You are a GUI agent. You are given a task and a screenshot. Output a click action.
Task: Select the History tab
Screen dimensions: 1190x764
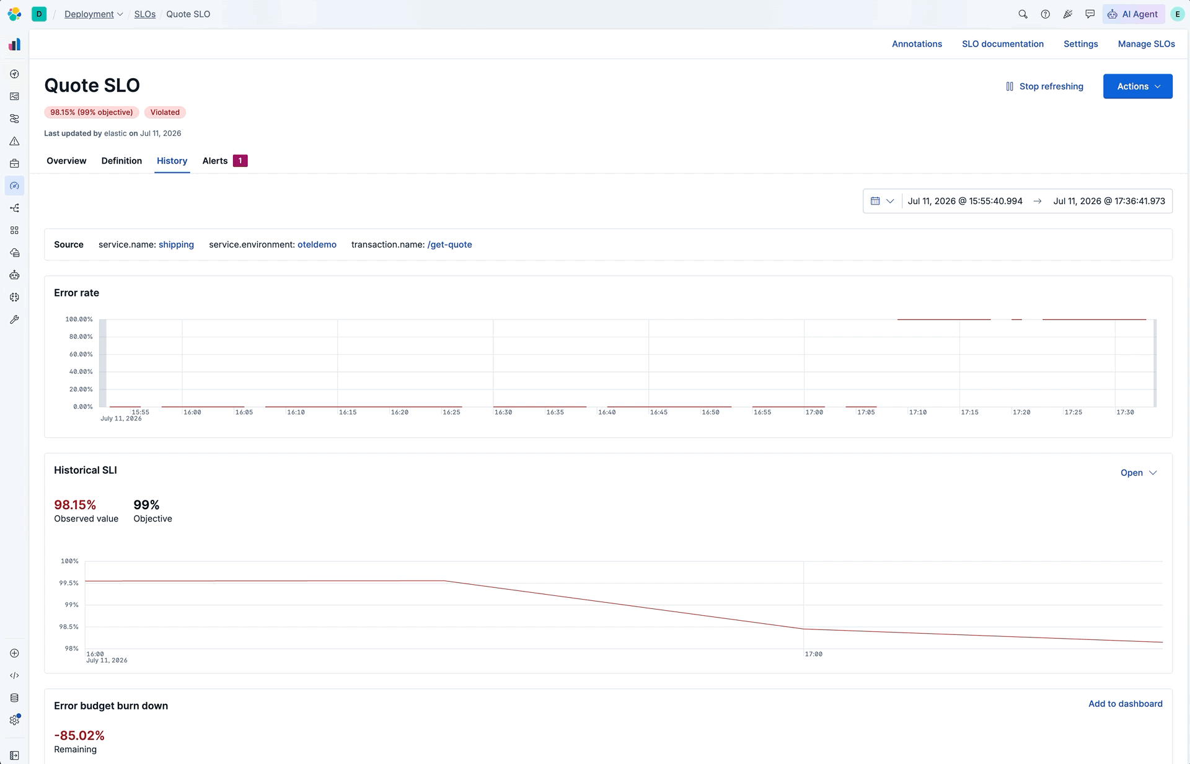tap(172, 161)
